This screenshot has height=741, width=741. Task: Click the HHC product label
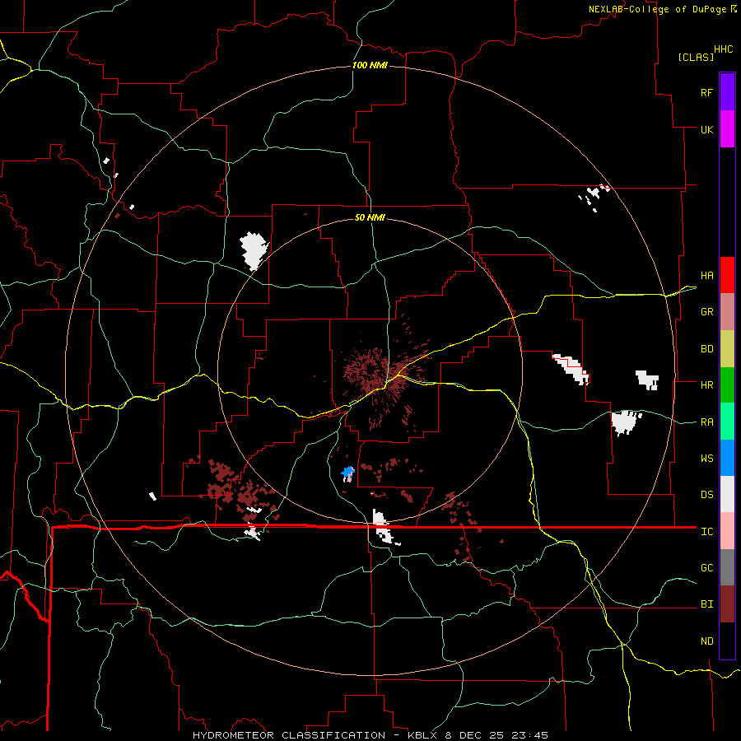pos(724,49)
